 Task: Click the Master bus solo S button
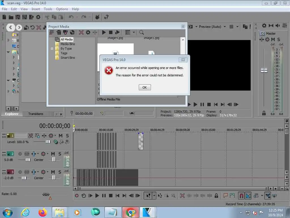(x=279, y=39)
